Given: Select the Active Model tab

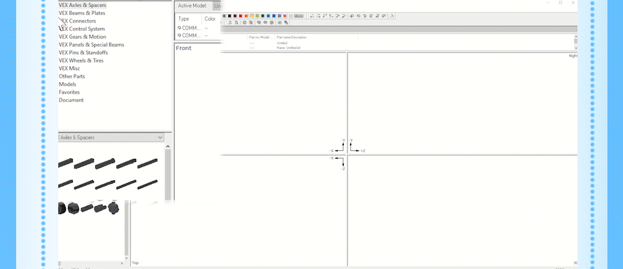Looking at the screenshot, I should [192, 6].
